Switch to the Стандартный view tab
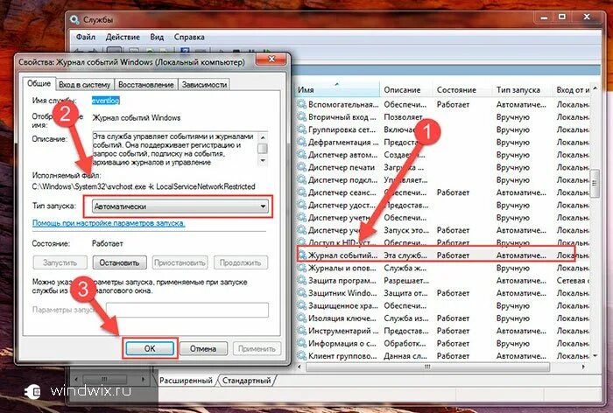This screenshot has height=413, width=613. pos(246,380)
